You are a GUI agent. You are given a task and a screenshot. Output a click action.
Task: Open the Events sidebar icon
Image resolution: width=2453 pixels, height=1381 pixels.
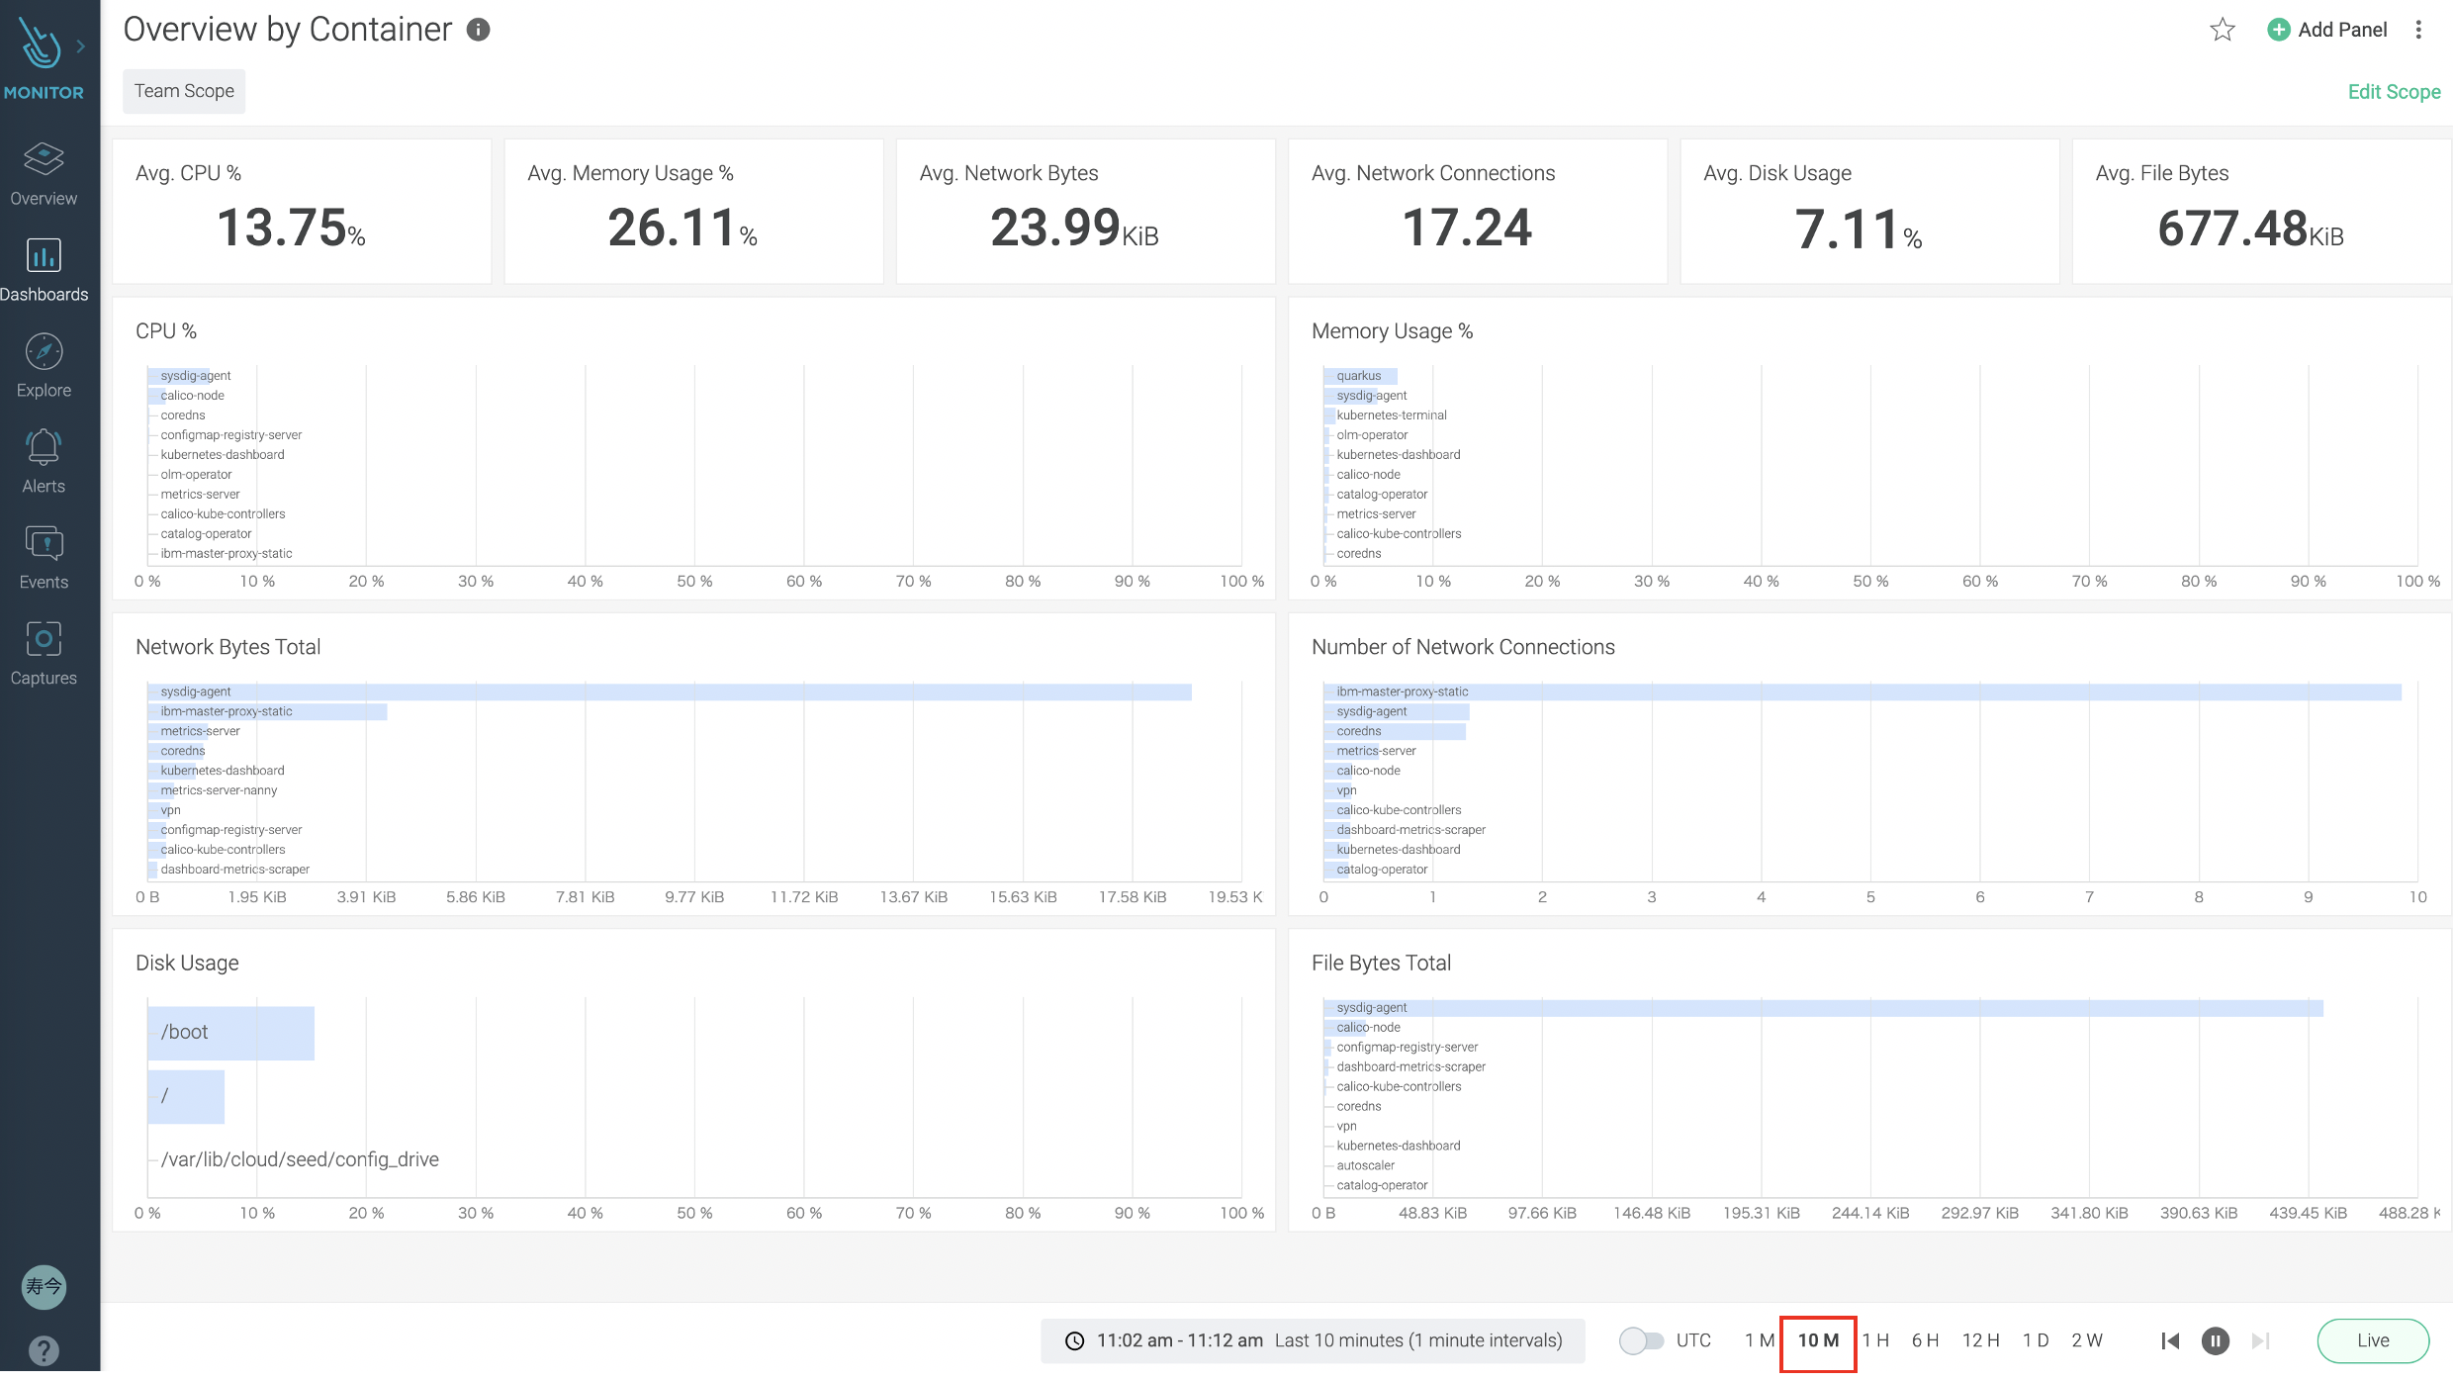(x=44, y=544)
